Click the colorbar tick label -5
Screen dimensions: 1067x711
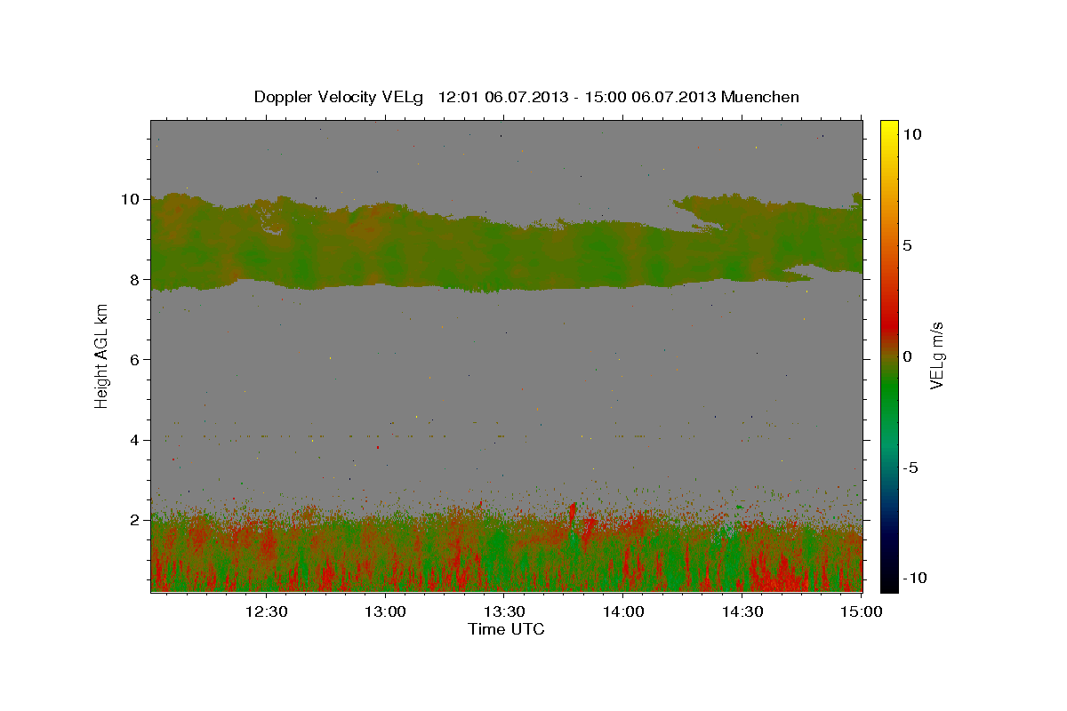[x=911, y=467]
